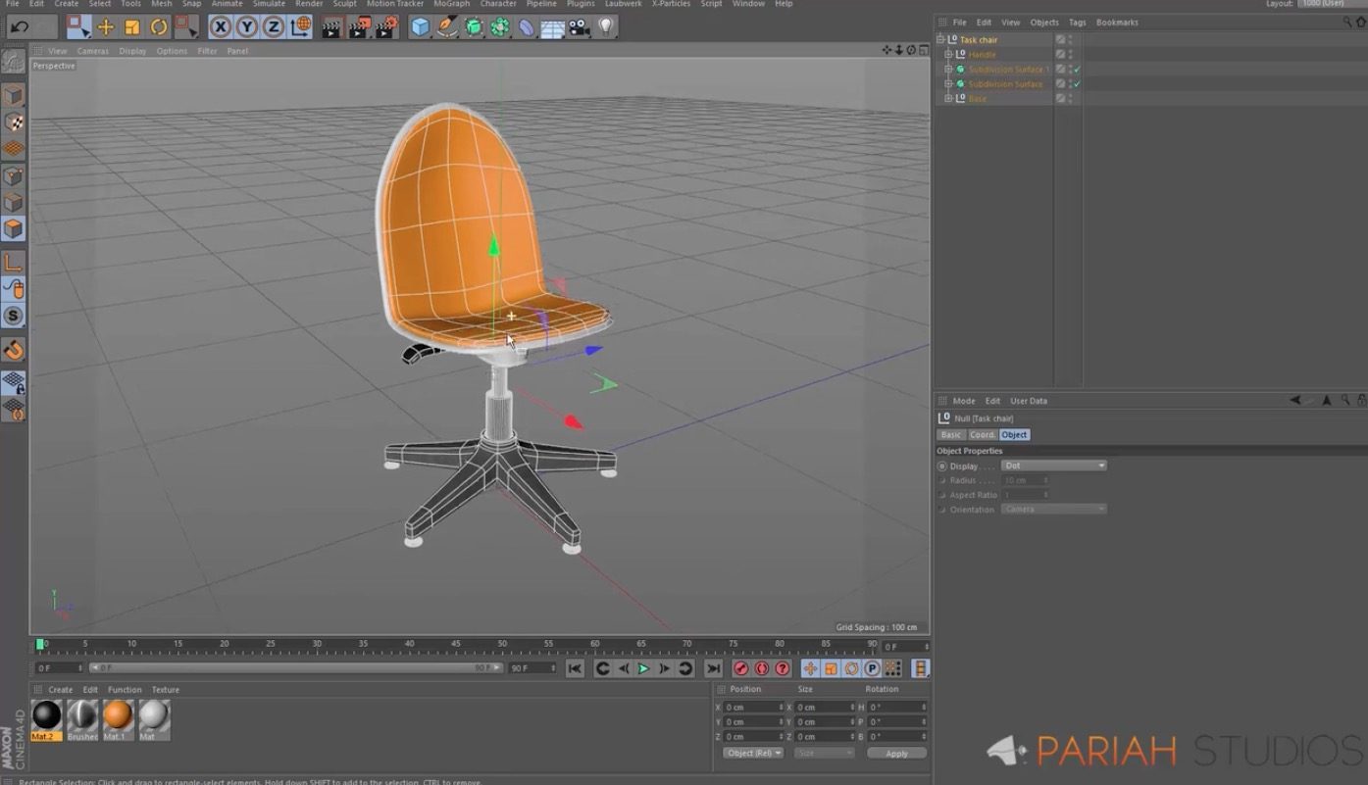Toggle Z axis lock
This screenshot has height=785, width=1368.
point(274,27)
